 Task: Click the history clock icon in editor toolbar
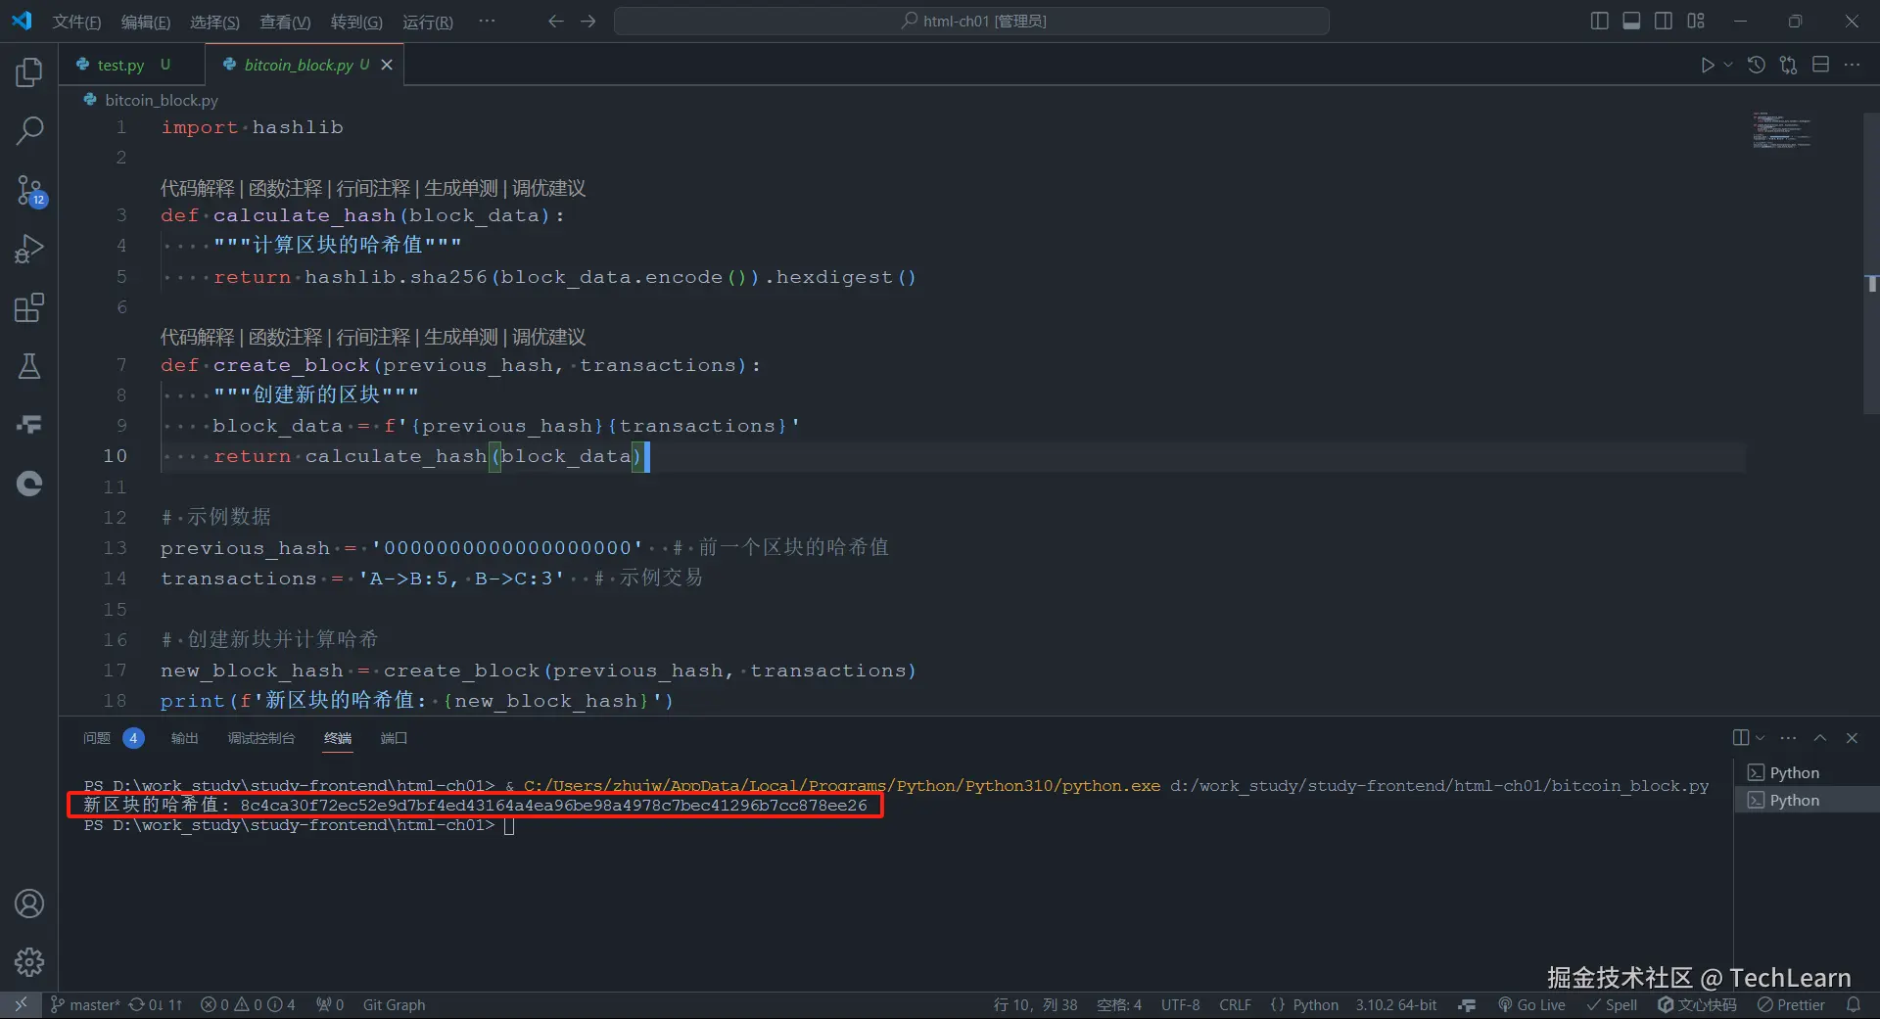[1757, 65]
